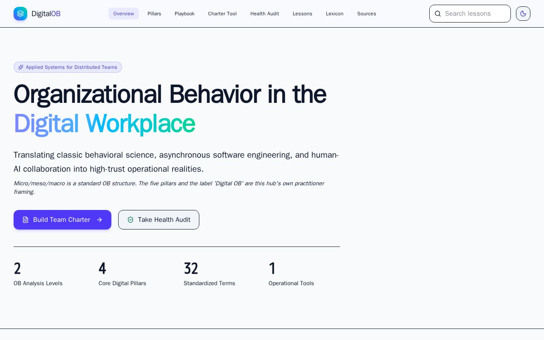Click the Core Digital Pillars stat label
The height and width of the screenshot is (340, 544).
(122, 283)
